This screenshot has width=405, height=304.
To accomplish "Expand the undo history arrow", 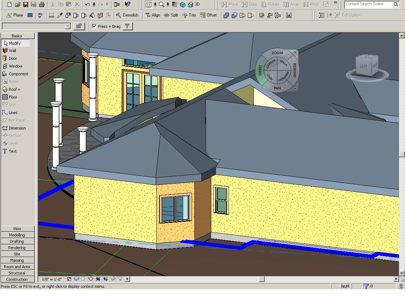I will [x=94, y=4].
